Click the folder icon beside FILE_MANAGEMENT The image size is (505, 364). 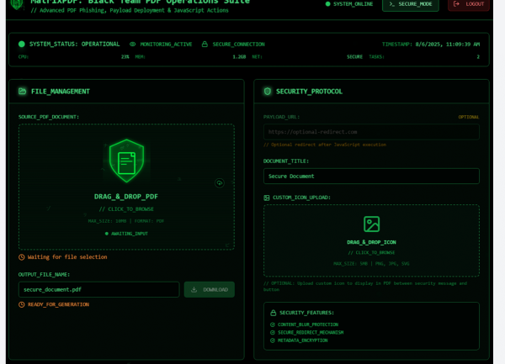click(x=22, y=92)
